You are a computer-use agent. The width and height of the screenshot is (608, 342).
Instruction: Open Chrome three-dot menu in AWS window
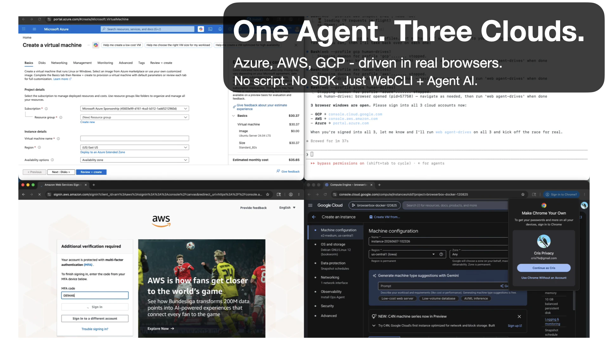pos(299,194)
